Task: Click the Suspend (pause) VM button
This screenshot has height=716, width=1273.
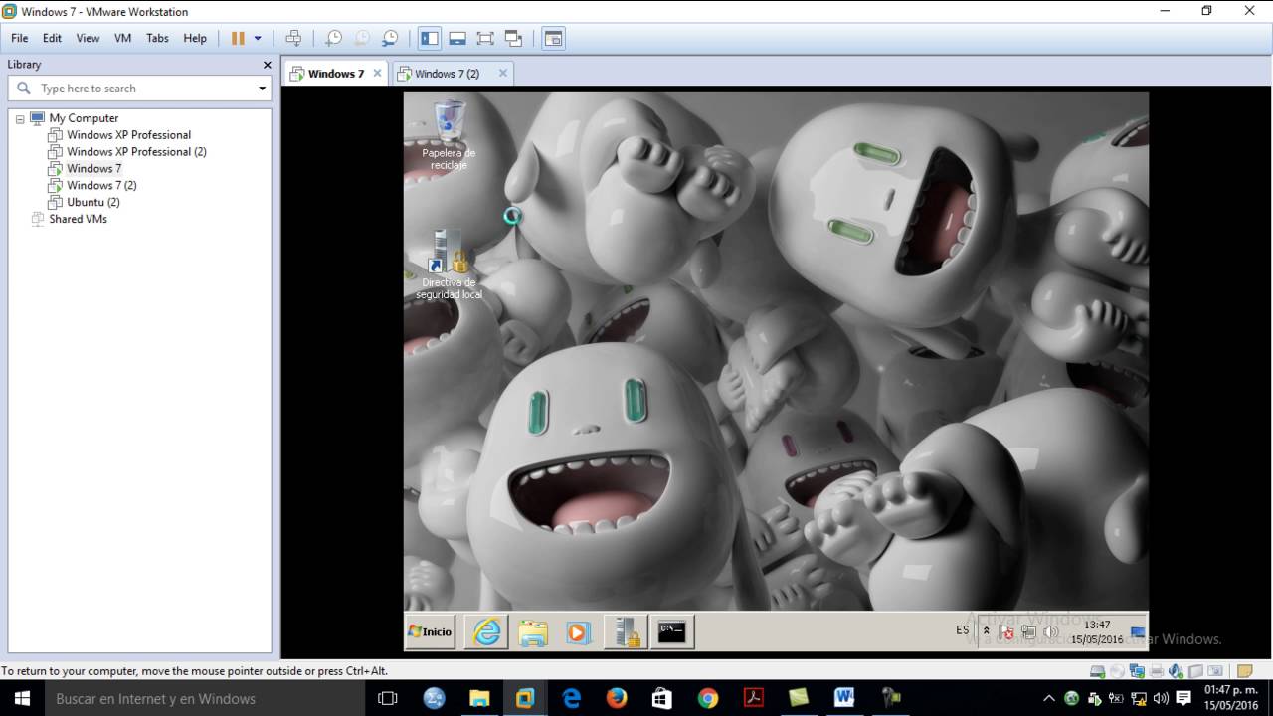Action: click(x=238, y=38)
